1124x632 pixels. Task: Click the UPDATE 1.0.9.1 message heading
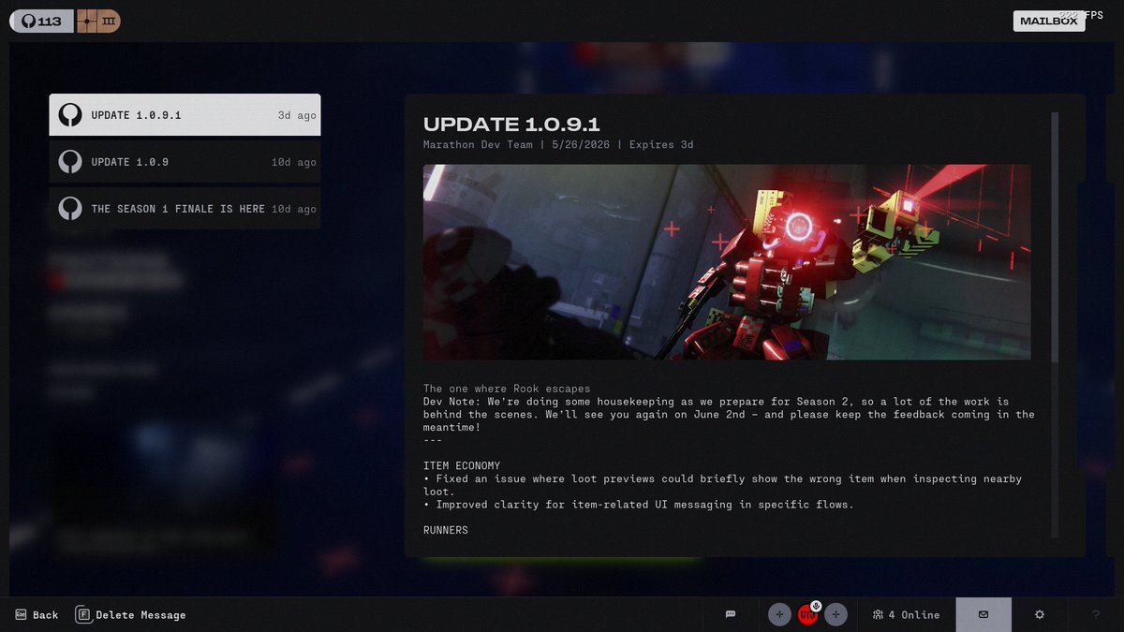(x=511, y=125)
